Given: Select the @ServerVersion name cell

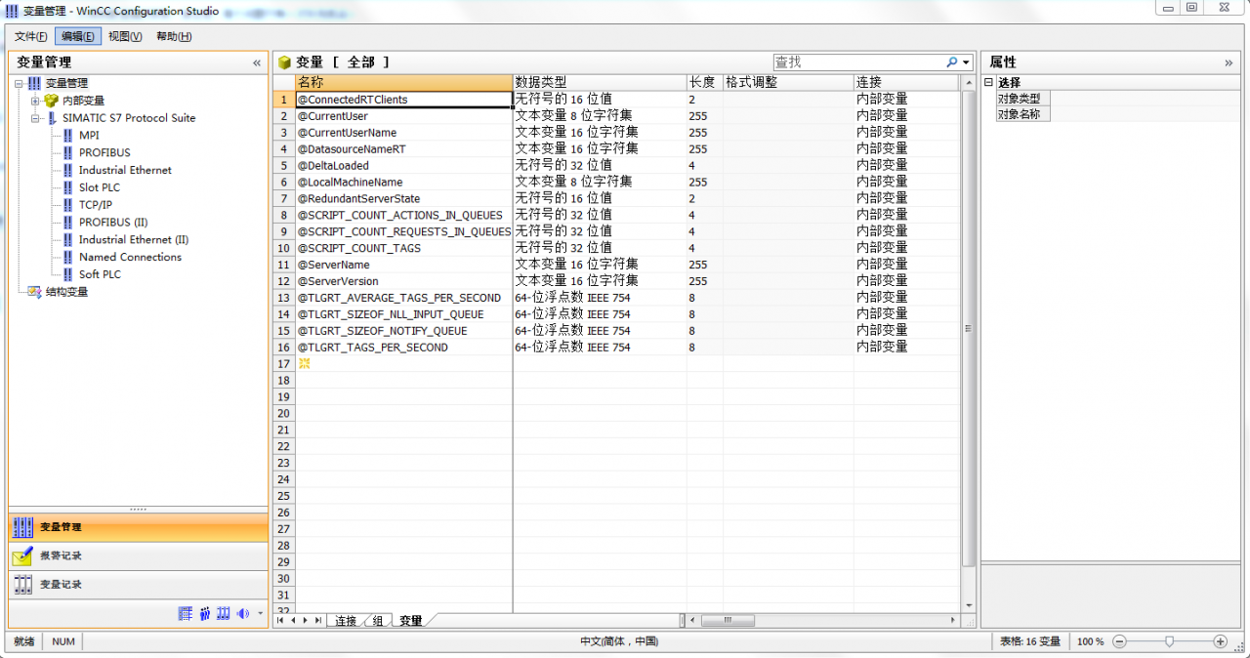Looking at the screenshot, I should pos(404,281).
